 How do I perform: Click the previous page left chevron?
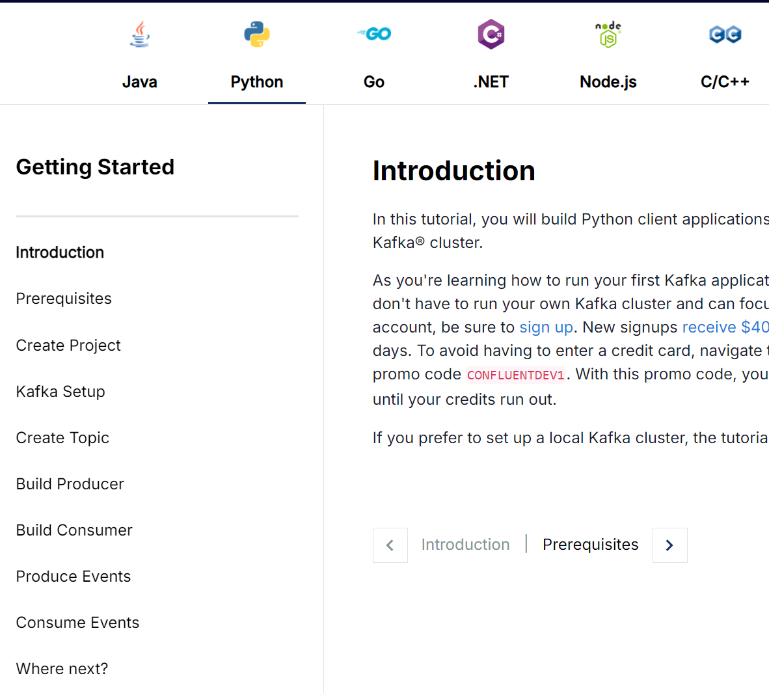[x=390, y=545]
